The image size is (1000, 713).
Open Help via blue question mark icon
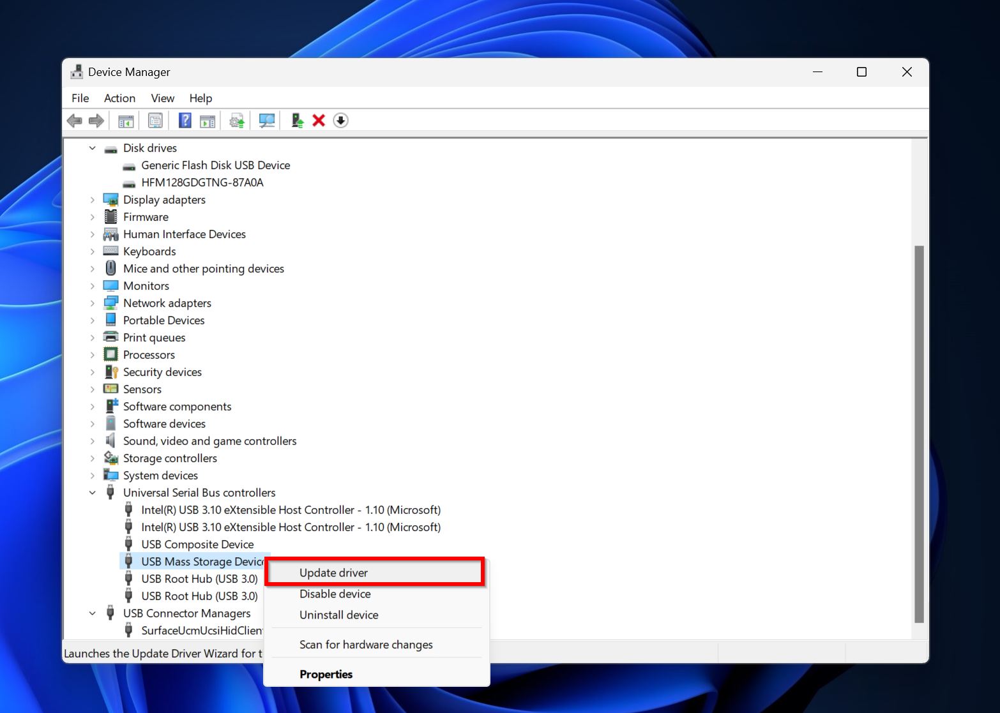[x=185, y=121]
